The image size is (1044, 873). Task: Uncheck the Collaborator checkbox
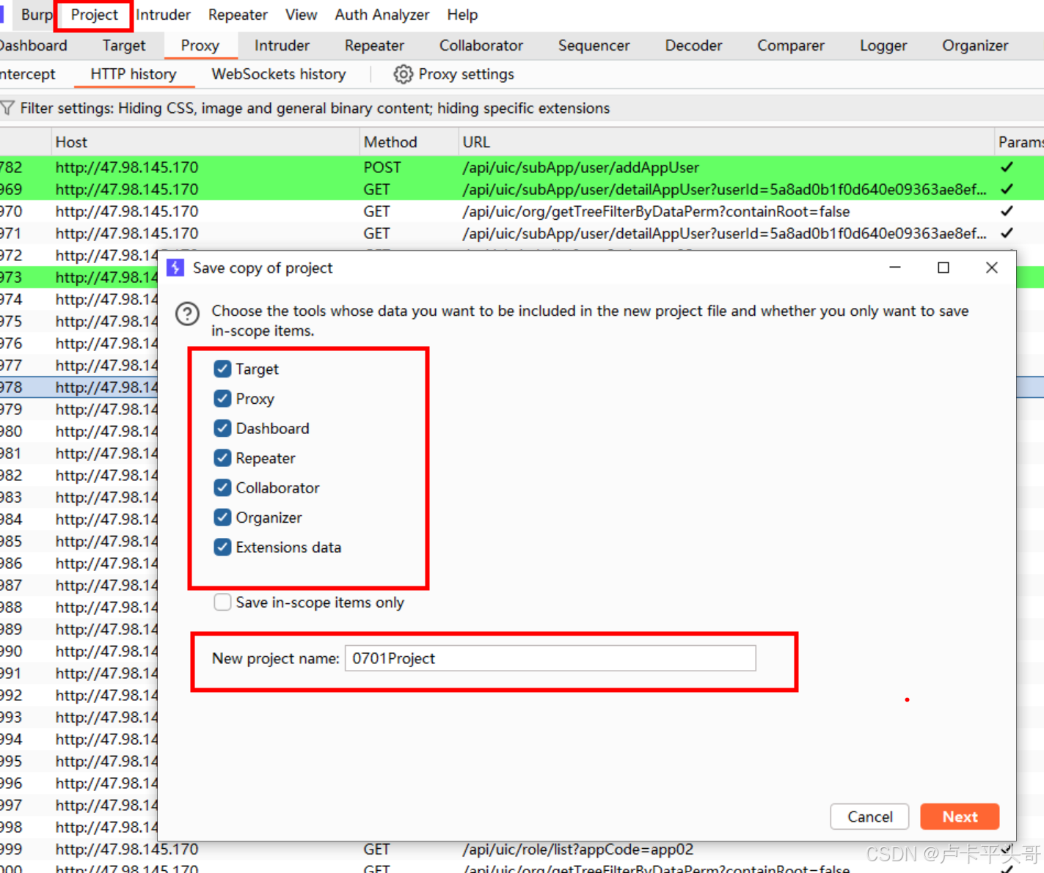(222, 487)
